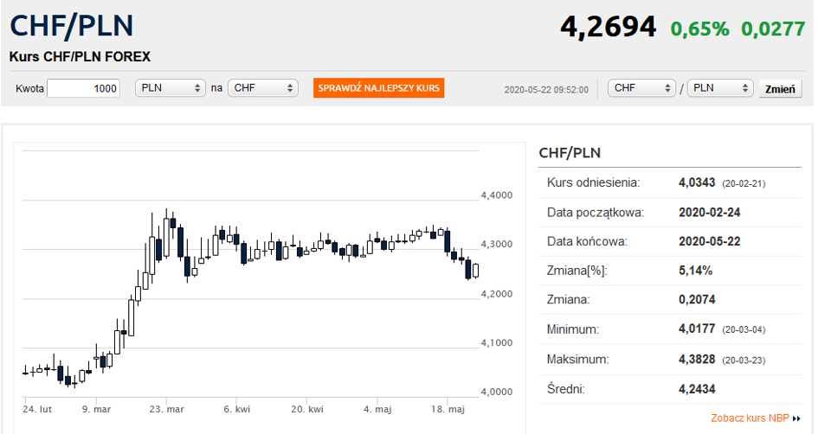Click the change value 0,0277
818x434 pixels.
773,29
